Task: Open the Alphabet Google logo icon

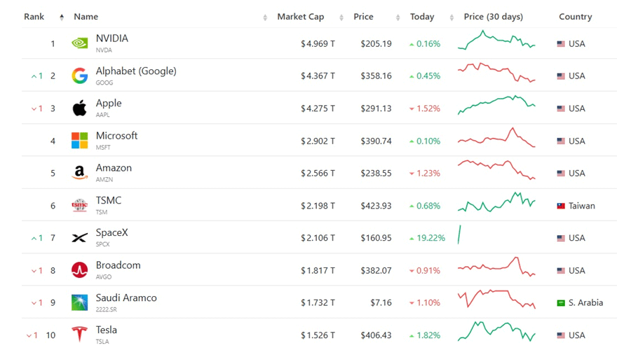Action: pyautogui.click(x=80, y=76)
